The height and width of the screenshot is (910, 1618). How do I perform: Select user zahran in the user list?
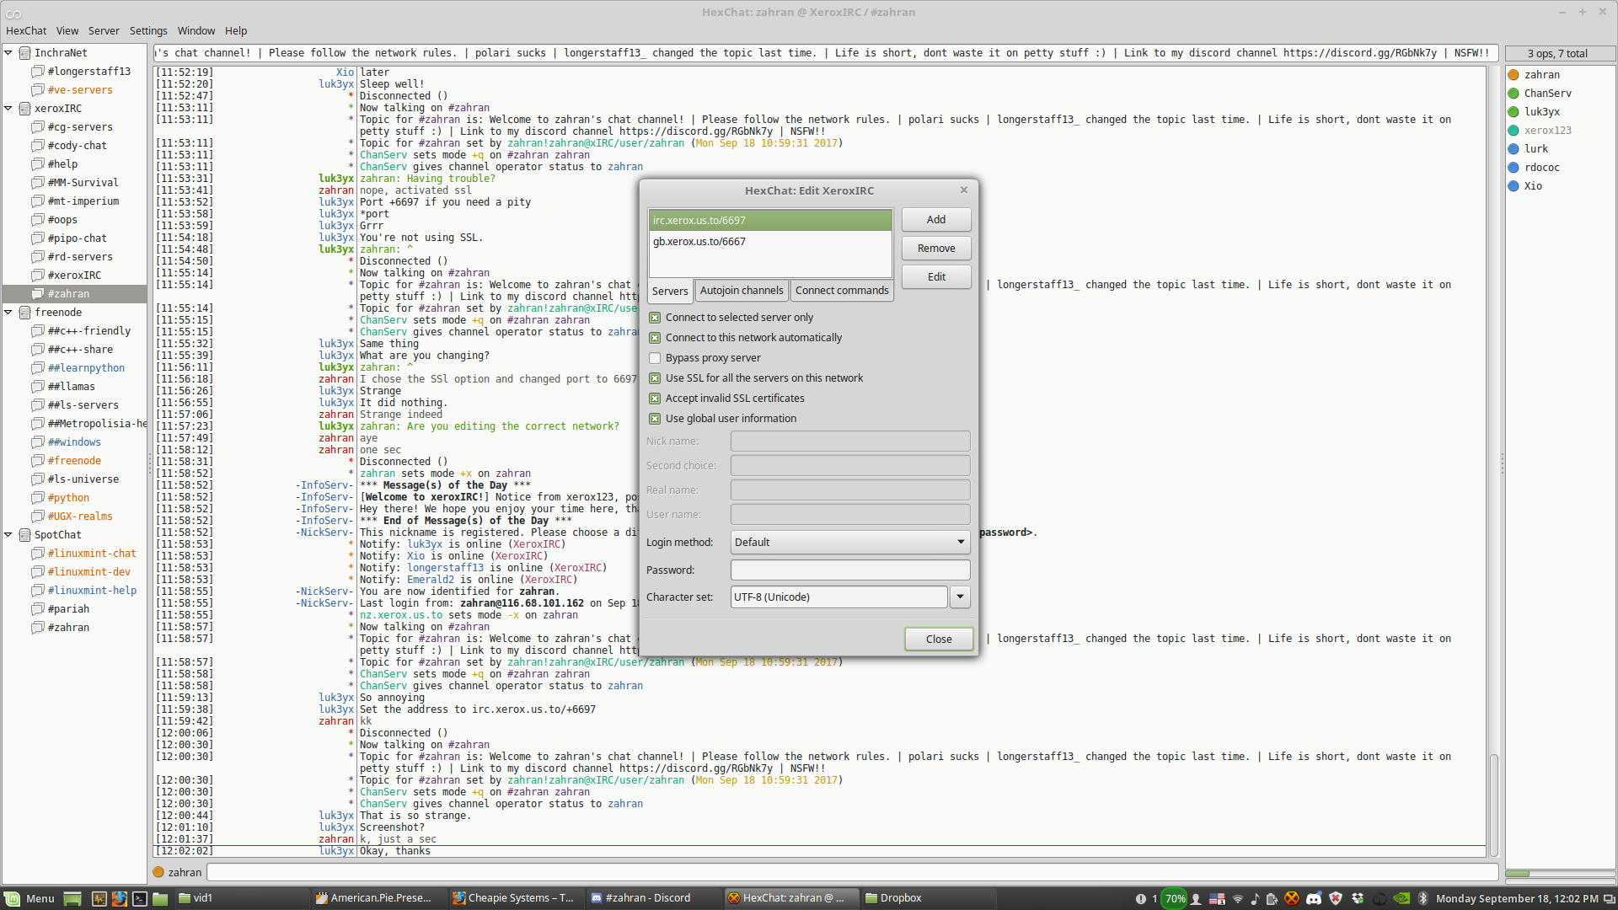(x=1541, y=75)
